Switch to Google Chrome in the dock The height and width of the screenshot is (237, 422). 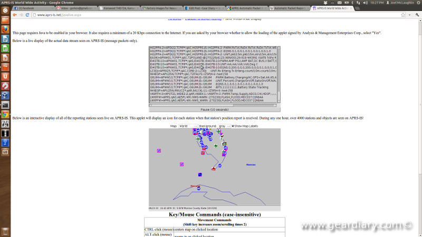(x=5, y=114)
